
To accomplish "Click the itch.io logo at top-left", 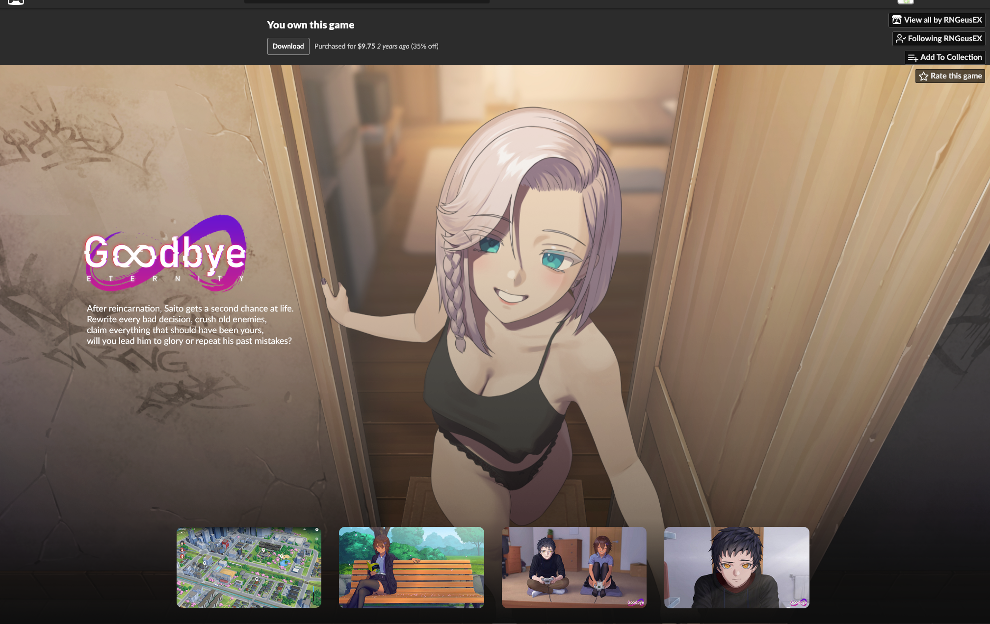I will coord(16,2).
